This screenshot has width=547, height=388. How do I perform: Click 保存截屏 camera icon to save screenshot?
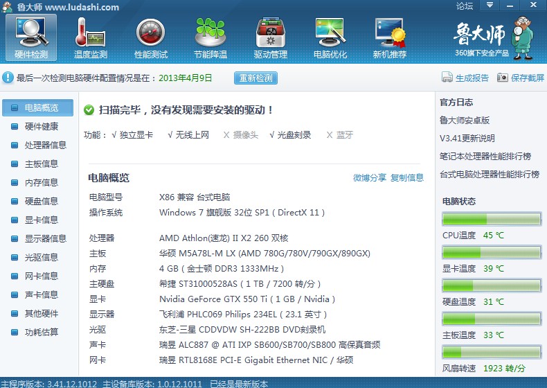coord(503,78)
